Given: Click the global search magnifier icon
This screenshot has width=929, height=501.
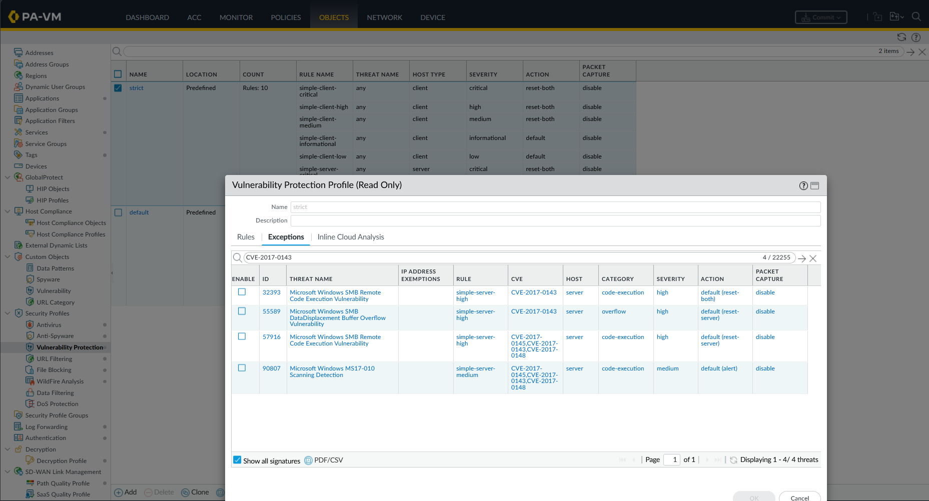Looking at the screenshot, I should (916, 16).
